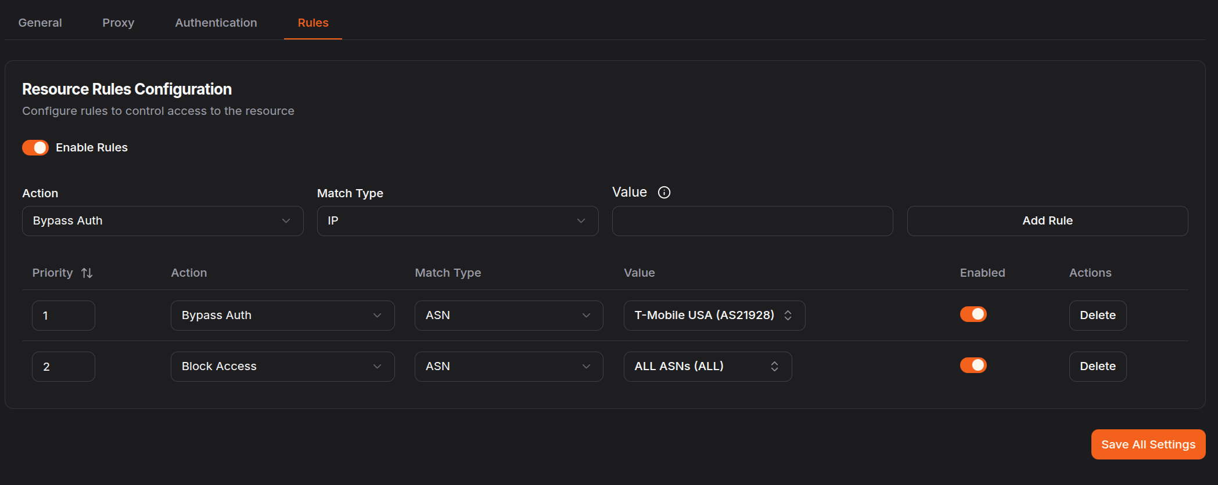Toggle the Enable Rules switch
The height and width of the screenshot is (485, 1218).
pos(35,148)
